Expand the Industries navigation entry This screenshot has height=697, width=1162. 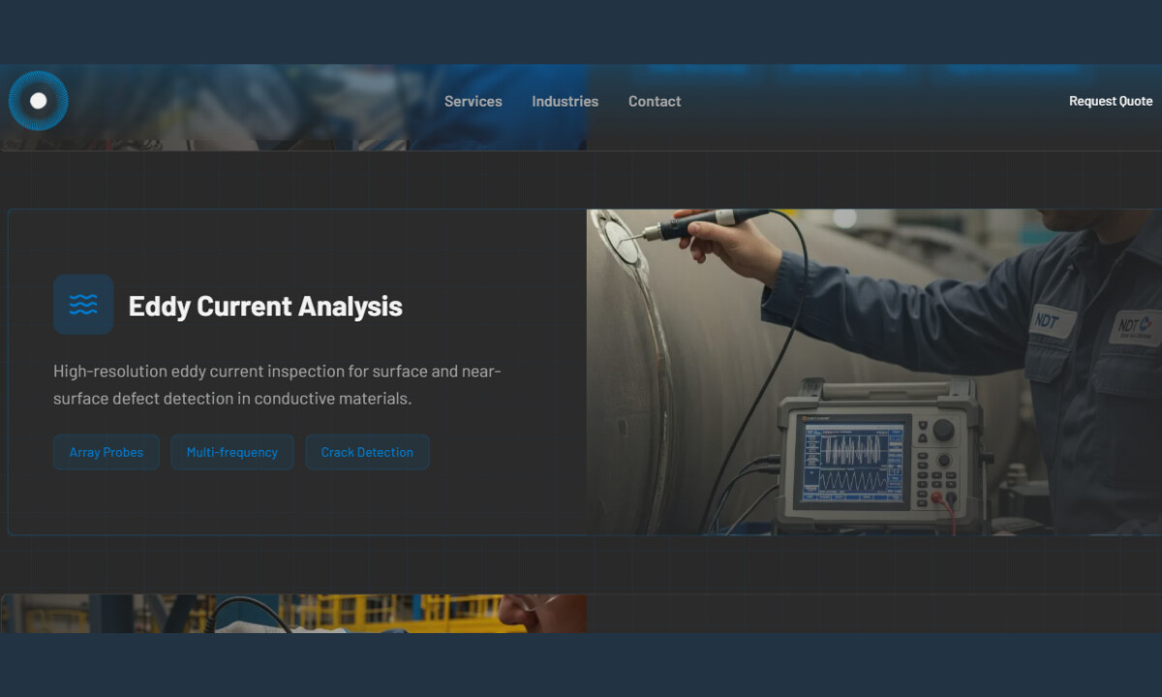click(566, 101)
